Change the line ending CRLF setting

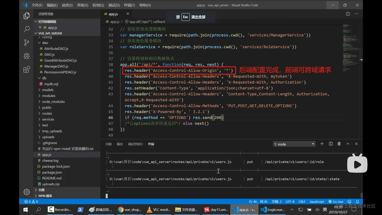point(302,202)
